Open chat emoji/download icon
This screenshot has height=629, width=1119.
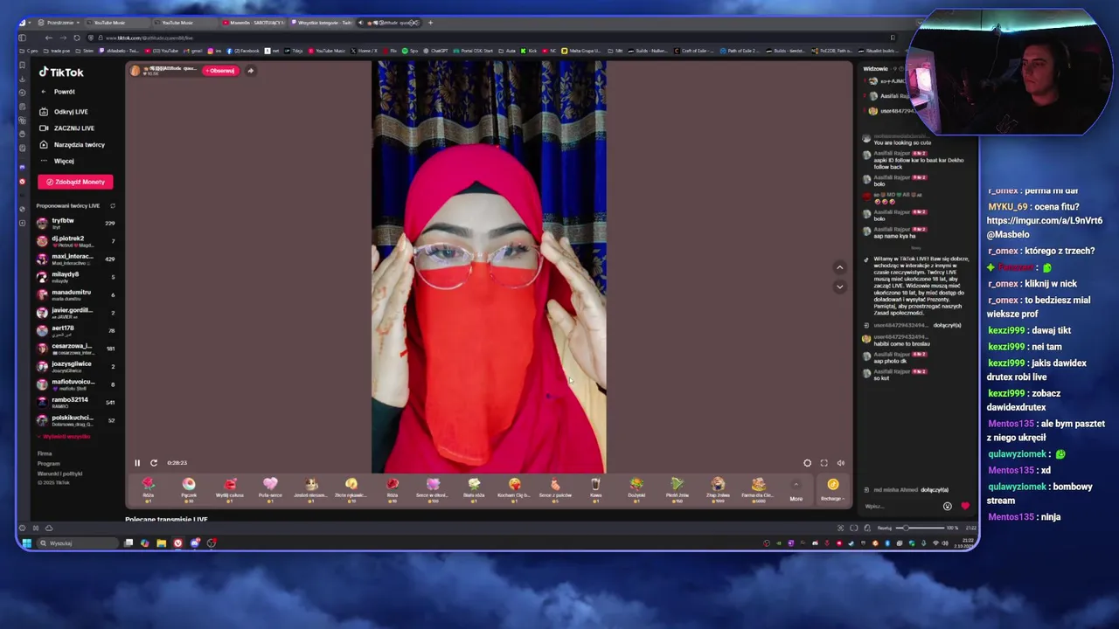click(x=947, y=506)
